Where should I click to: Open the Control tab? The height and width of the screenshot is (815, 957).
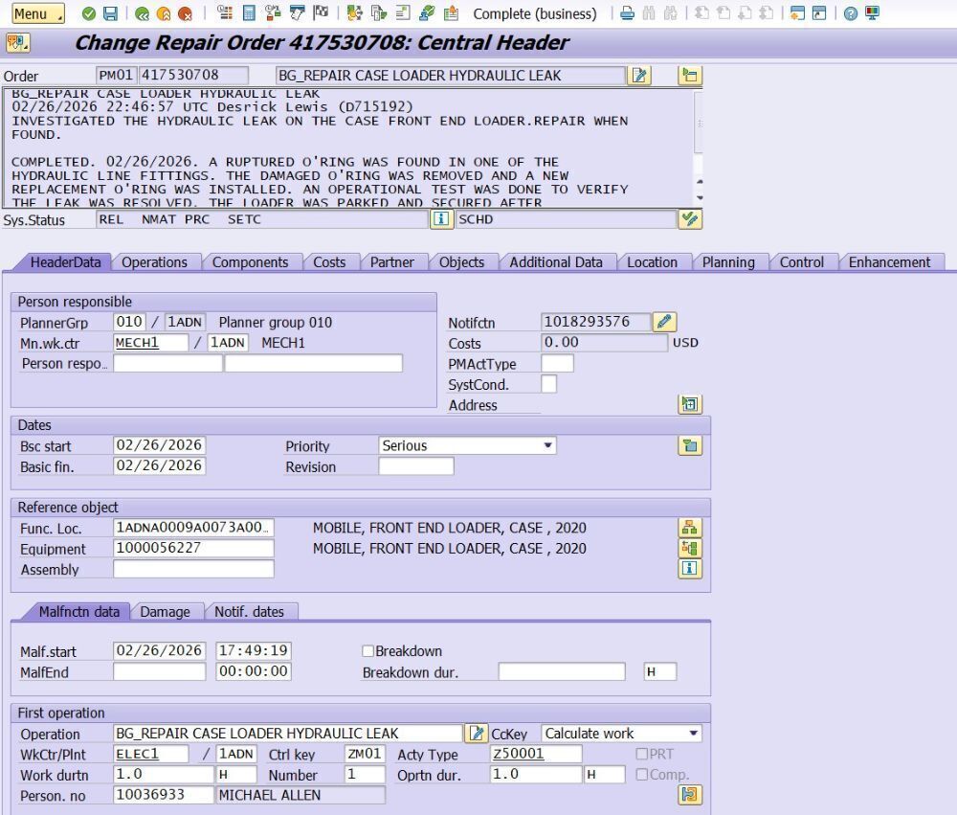coord(802,262)
